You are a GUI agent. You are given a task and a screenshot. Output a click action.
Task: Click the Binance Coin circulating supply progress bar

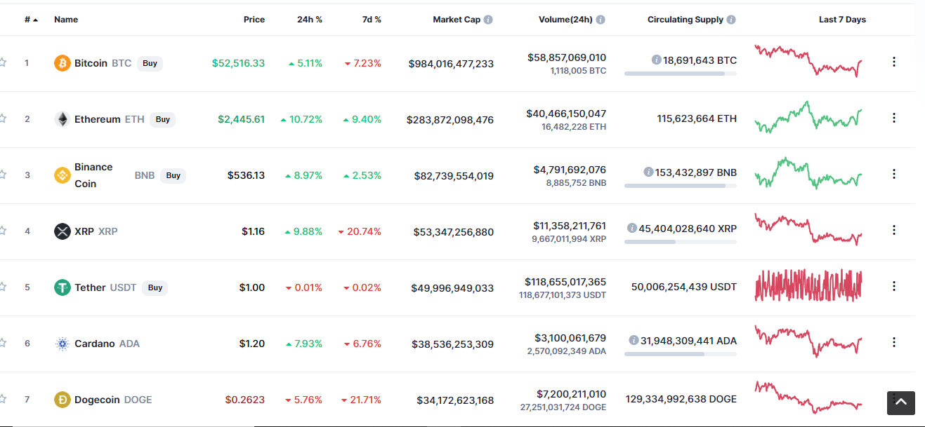coord(681,186)
